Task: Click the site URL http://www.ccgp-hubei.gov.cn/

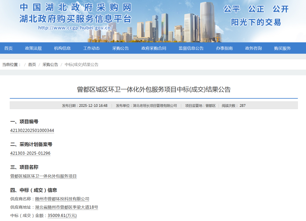Action: click(75, 28)
